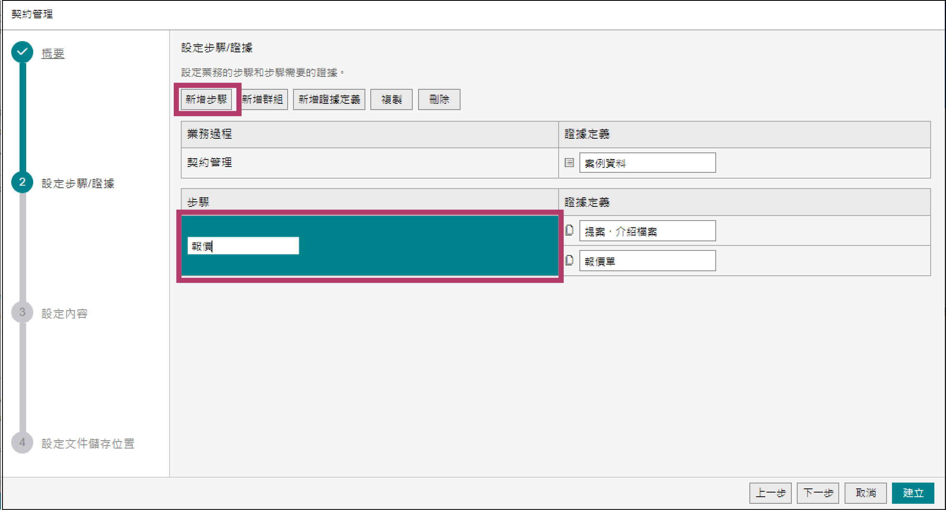Screen dimensions: 946x510
Task: Click the teal 建立 button
Action: click(913, 493)
